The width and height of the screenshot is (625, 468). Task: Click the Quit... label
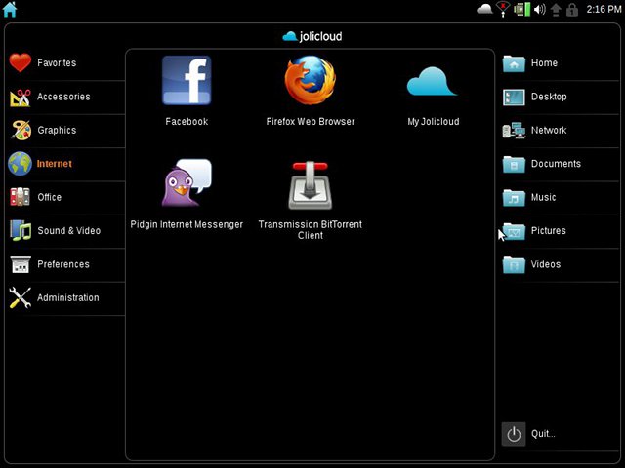[x=543, y=433]
